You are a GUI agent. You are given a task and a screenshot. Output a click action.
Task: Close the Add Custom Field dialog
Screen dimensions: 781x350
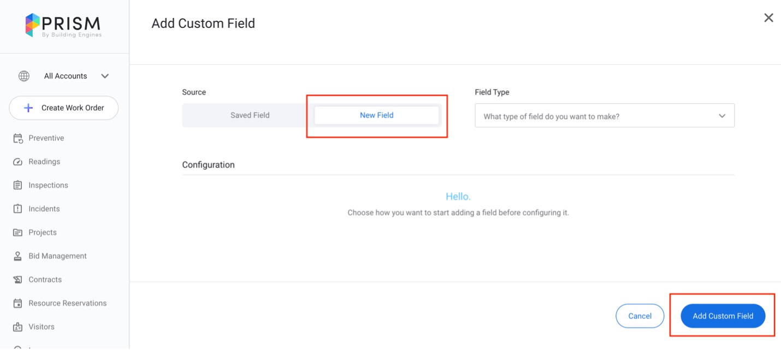pyautogui.click(x=768, y=18)
